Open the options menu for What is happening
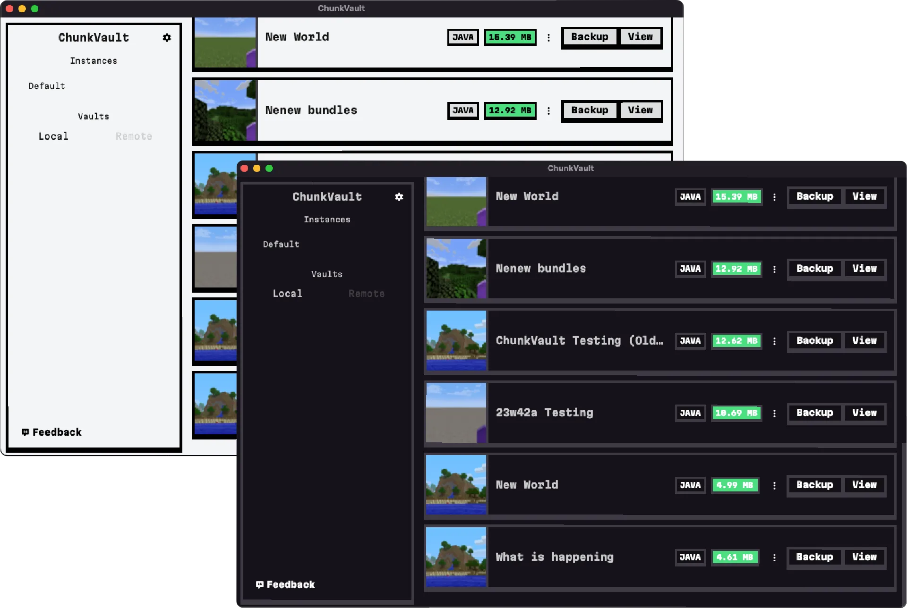The width and height of the screenshot is (907, 608). [774, 557]
